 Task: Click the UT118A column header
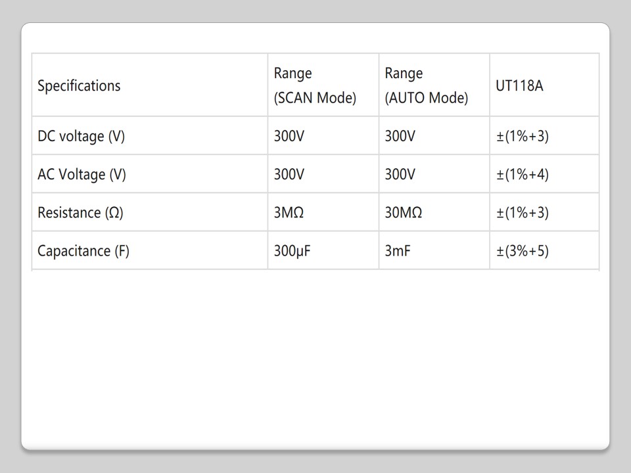pyautogui.click(x=519, y=85)
